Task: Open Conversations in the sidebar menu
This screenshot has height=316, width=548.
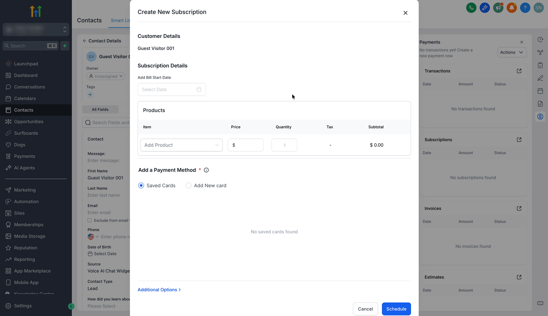Action: (x=30, y=87)
